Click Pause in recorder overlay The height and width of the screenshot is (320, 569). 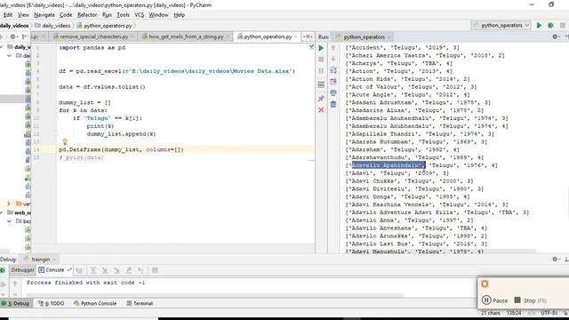(x=494, y=300)
